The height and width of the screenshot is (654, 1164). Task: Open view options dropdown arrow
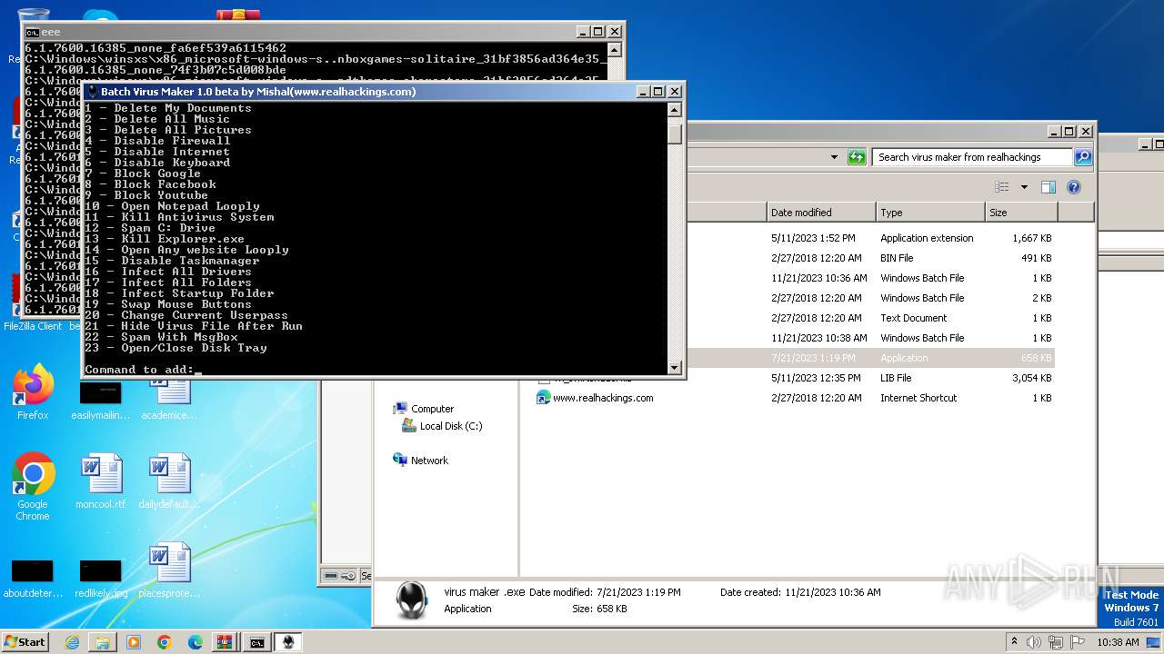(1024, 187)
